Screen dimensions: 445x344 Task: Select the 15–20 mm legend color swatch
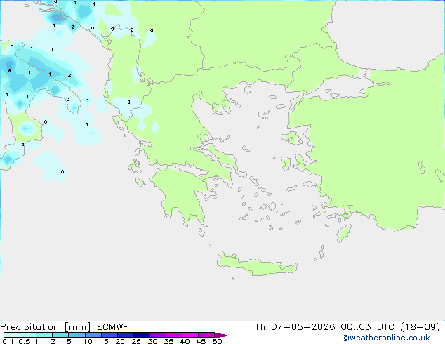109,335
